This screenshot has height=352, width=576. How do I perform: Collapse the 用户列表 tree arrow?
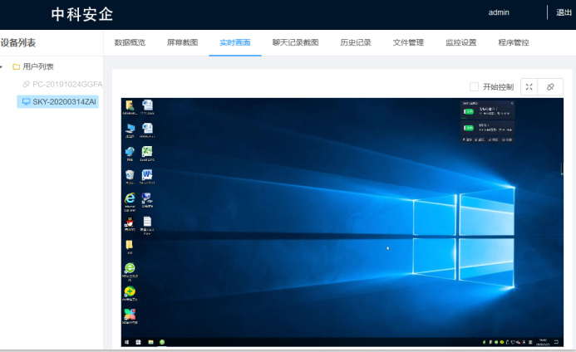2,66
